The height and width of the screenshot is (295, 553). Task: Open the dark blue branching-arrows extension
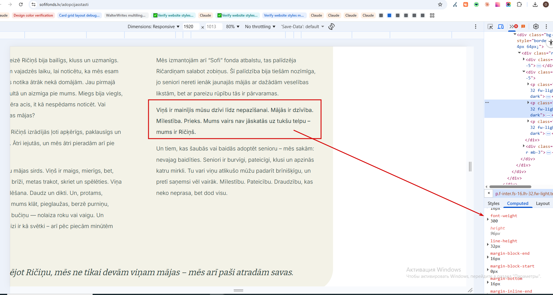(455, 4)
